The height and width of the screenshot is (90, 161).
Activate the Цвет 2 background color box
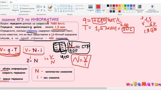[x=104, y=9]
